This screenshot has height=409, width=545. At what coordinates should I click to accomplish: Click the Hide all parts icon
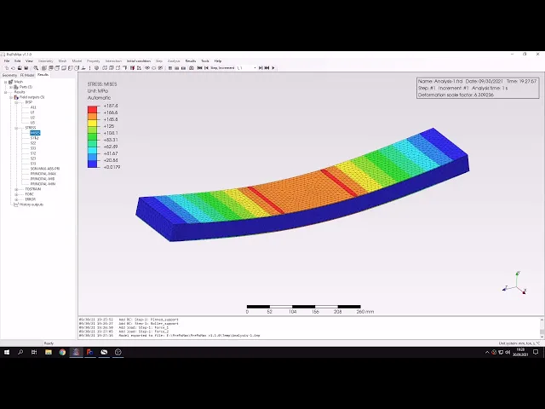click(153, 68)
